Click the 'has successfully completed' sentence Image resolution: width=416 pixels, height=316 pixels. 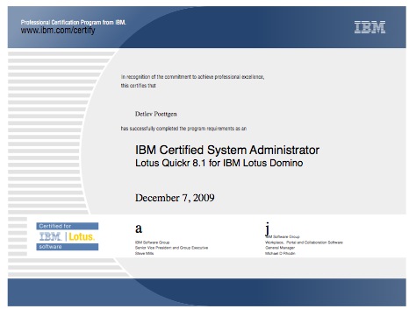183,129
